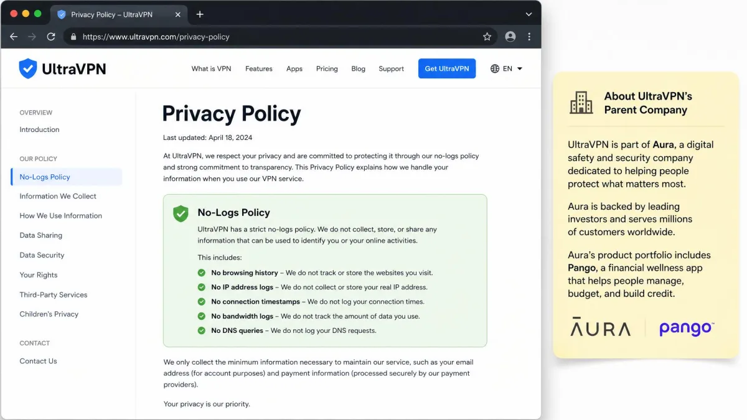Screen dimensions: 747x420
Task: Open the browser profile avatar icon
Action: pos(510,37)
